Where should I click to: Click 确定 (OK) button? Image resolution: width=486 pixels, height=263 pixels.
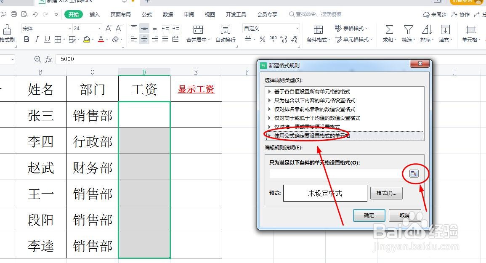click(369, 215)
